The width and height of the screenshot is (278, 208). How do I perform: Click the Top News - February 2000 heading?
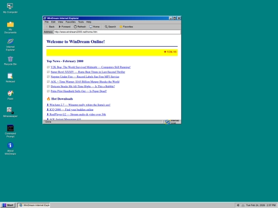[65, 61]
